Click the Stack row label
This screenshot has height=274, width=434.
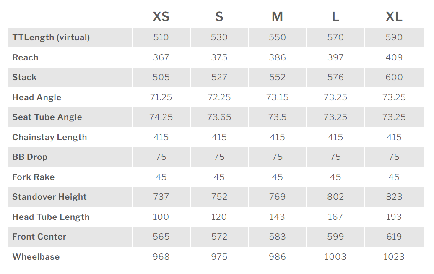pyautogui.click(x=24, y=77)
